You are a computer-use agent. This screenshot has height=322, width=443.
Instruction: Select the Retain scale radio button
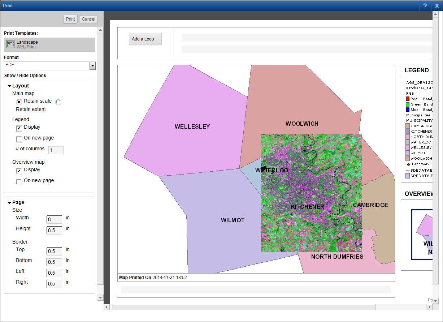point(19,102)
